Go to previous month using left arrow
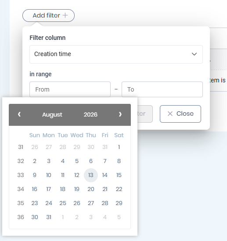 point(19,114)
